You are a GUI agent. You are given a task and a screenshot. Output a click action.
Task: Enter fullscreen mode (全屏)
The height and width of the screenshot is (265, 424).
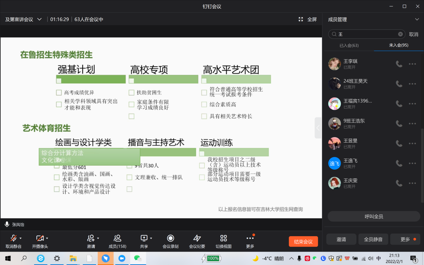tap(308, 19)
